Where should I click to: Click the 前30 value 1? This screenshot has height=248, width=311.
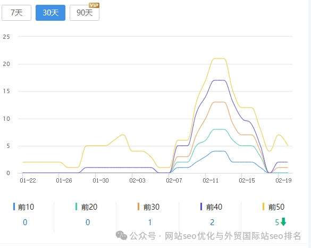pos(150,222)
